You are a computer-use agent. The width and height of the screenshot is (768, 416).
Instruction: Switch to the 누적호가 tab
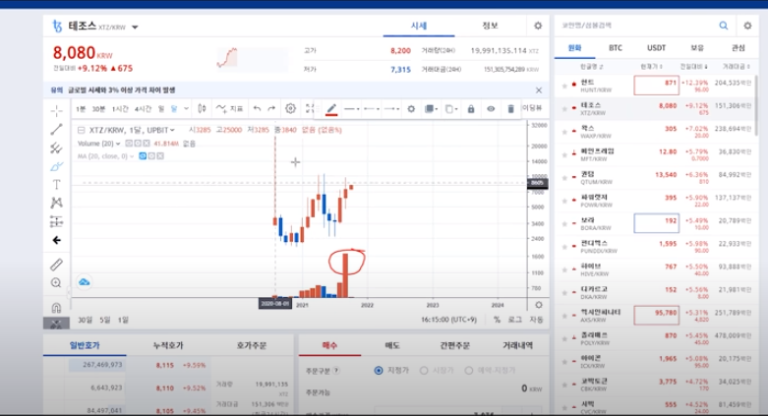point(168,346)
